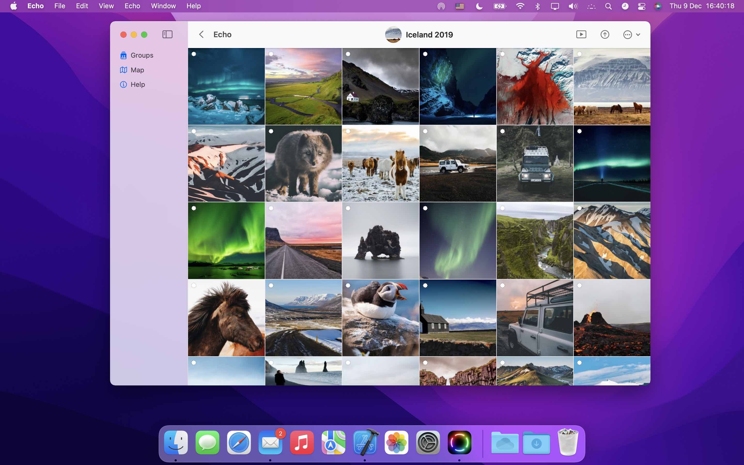Start the slideshow play button
Screen dimensions: 744x465
click(x=581, y=34)
